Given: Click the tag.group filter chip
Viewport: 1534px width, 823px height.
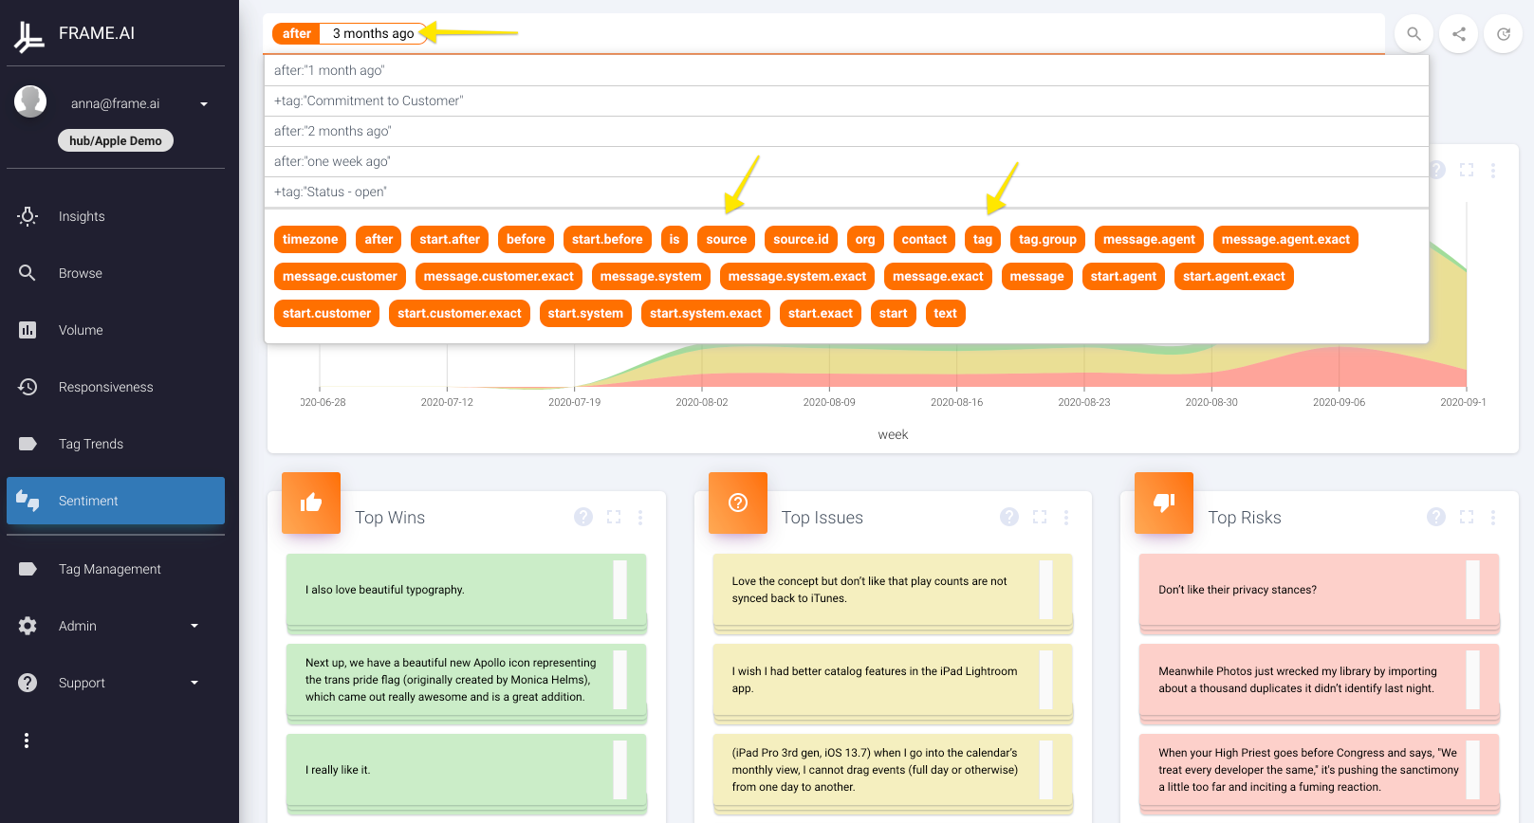Looking at the screenshot, I should click(1047, 239).
